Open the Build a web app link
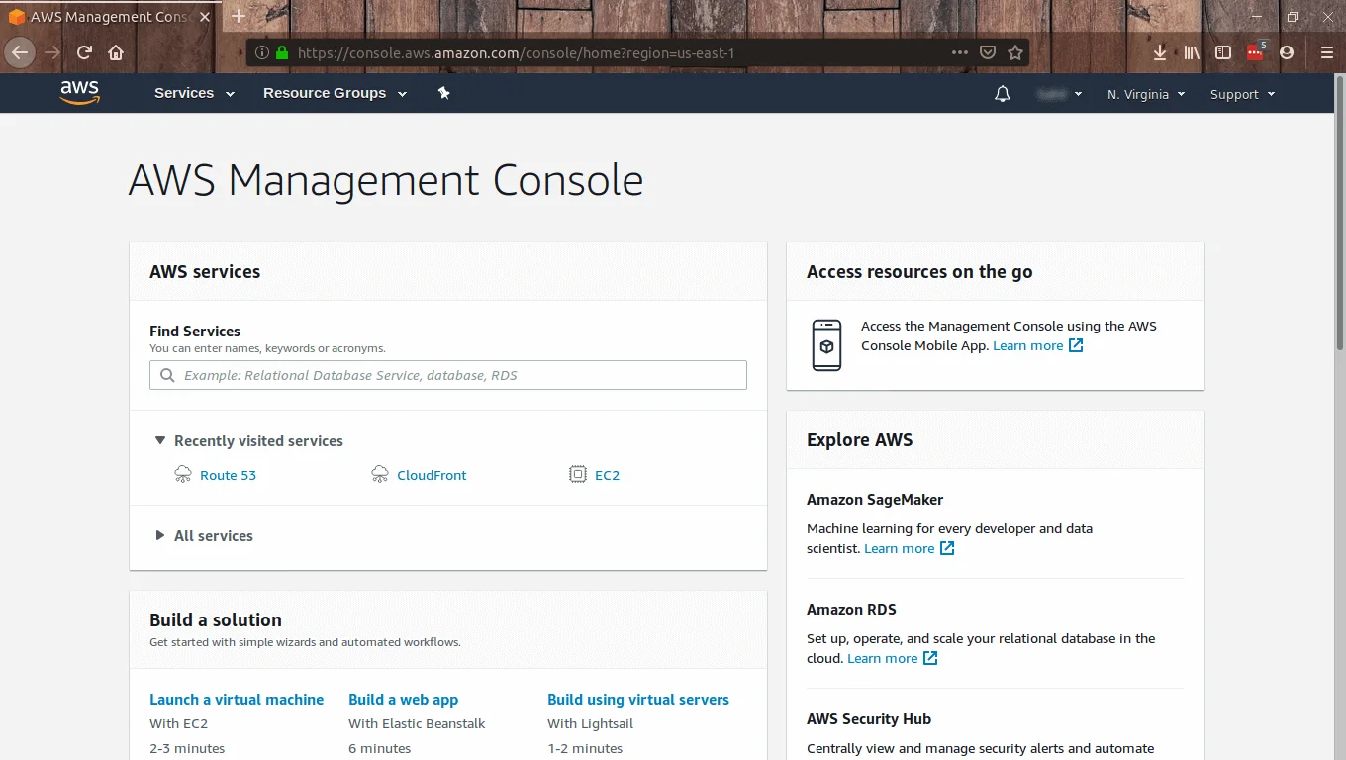Viewport: 1346px width, 760px height. 403,699
